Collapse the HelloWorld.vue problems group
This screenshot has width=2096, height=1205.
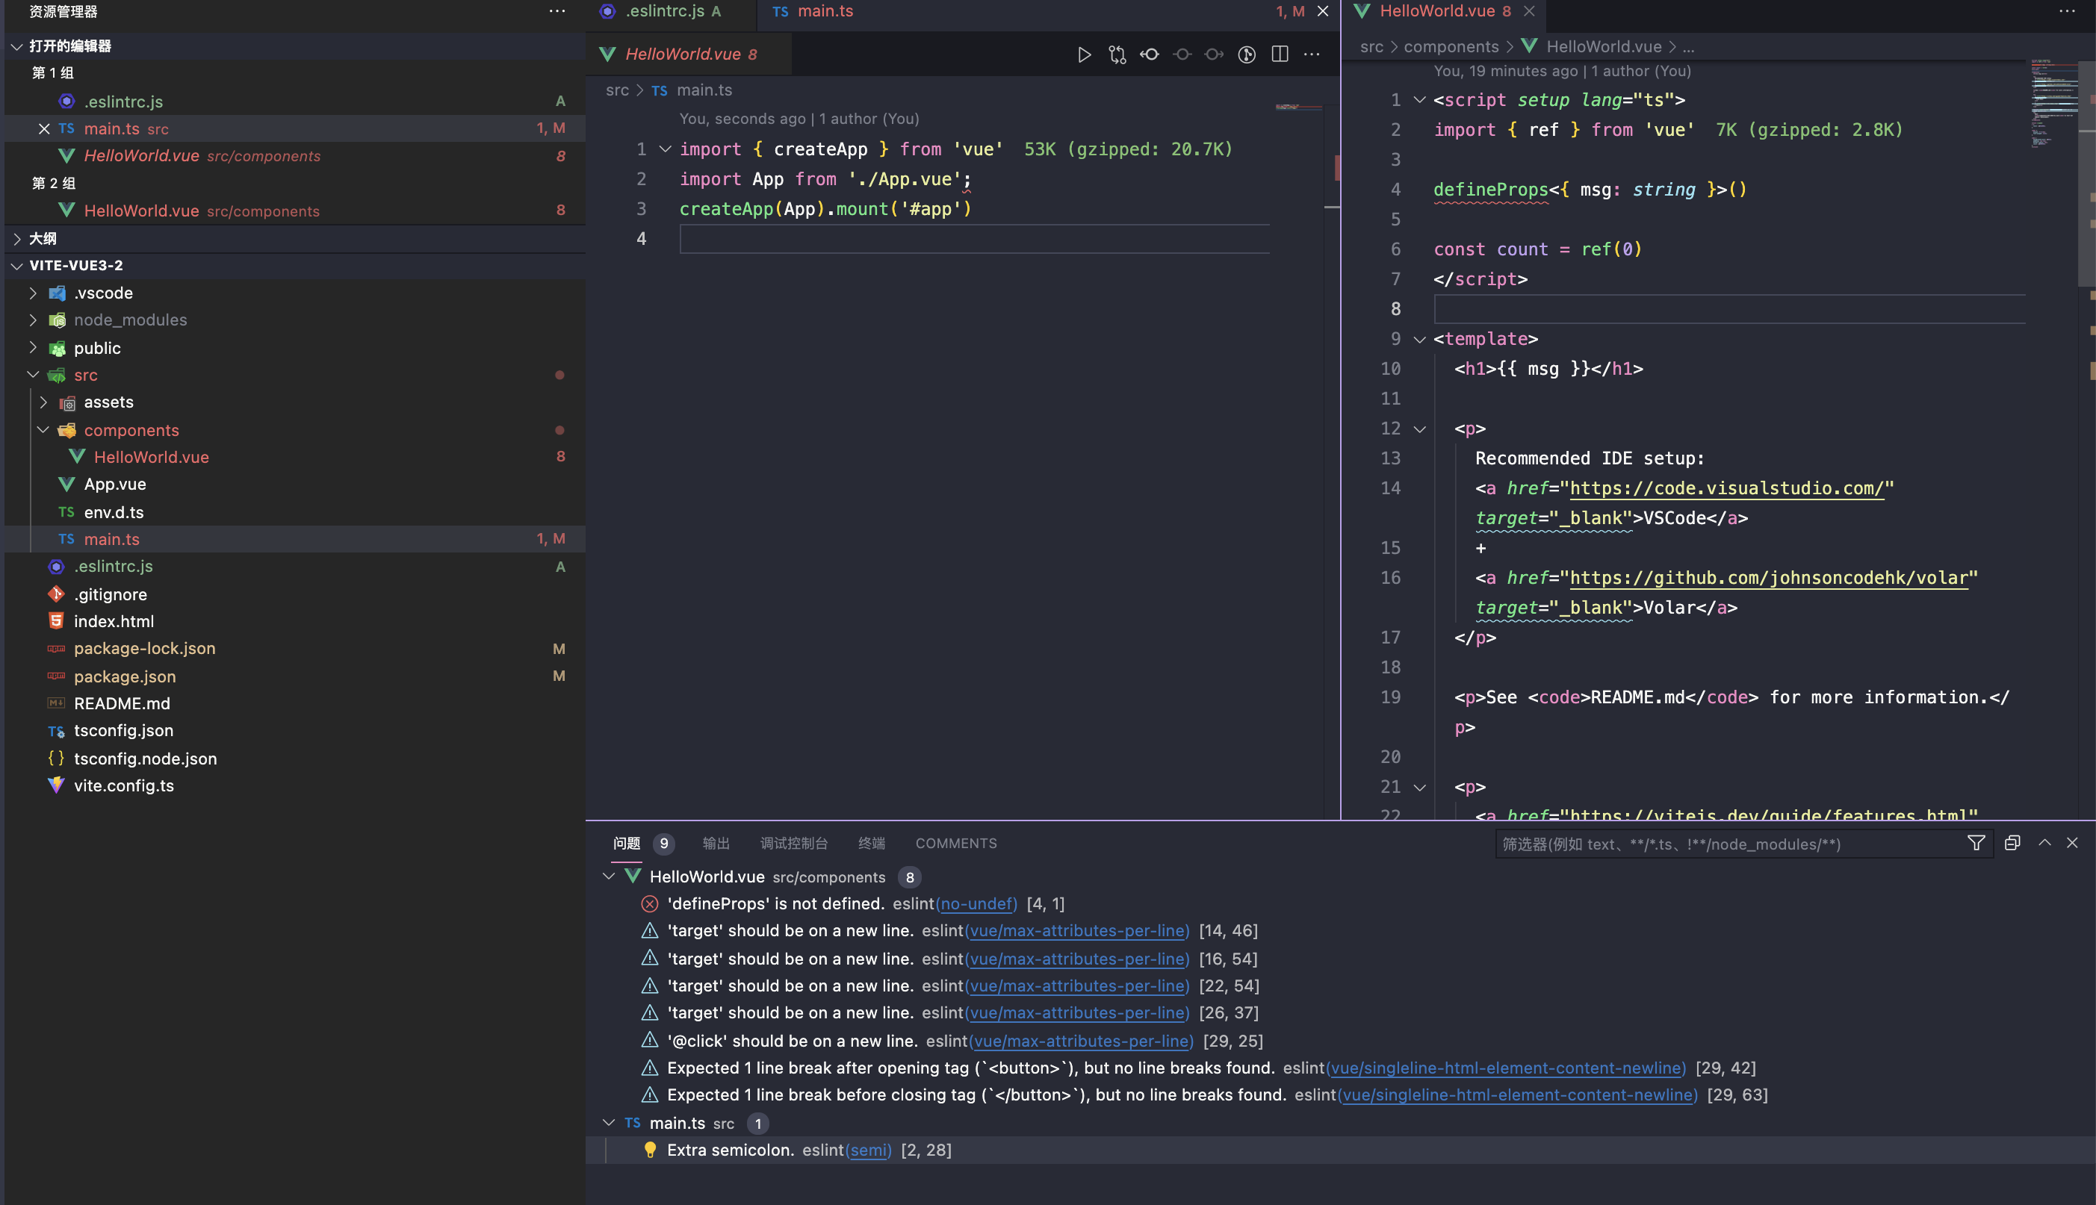point(610,876)
